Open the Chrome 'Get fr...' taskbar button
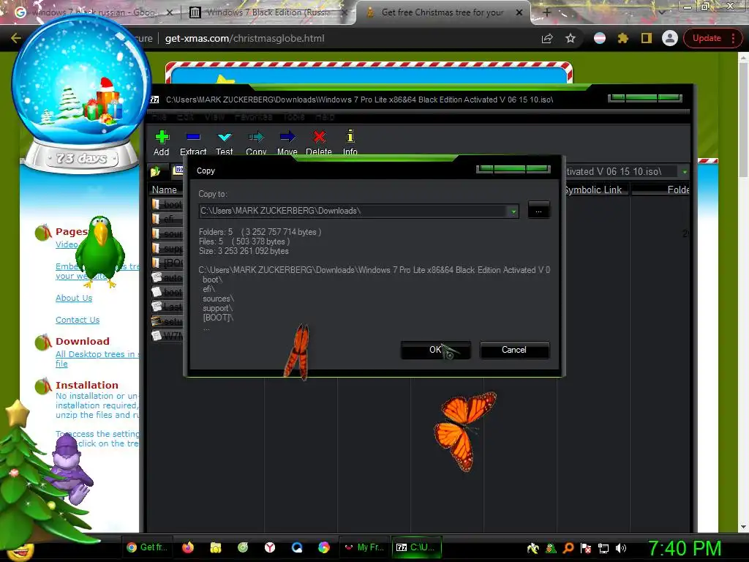 147,547
